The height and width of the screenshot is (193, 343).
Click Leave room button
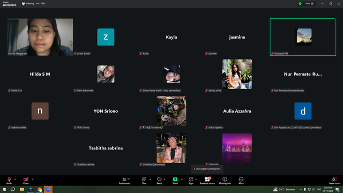point(334,181)
